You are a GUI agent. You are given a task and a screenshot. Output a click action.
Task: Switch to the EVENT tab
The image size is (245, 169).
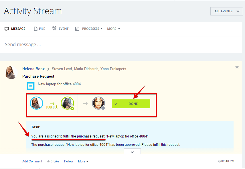coord(60,29)
